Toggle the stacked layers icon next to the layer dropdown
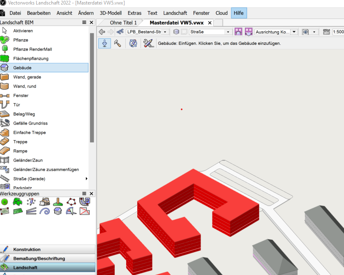This screenshot has height=275, width=344. (176, 31)
